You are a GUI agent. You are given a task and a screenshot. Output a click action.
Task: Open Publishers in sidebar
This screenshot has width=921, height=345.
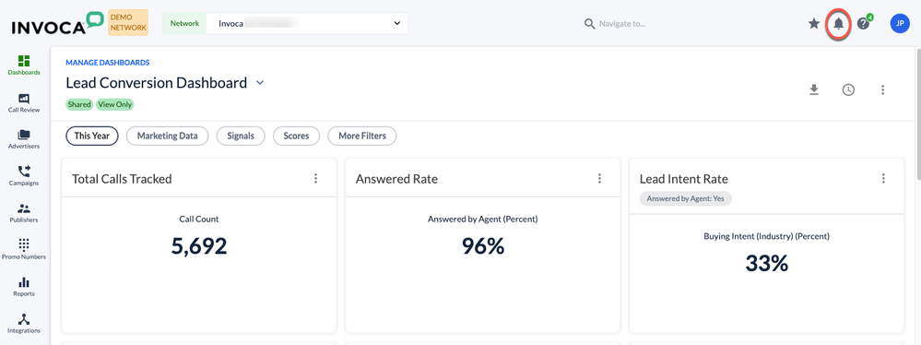click(x=24, y=213)
